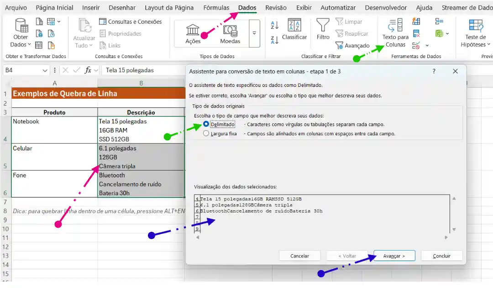Click the Remove Duplicates icon

416,33
